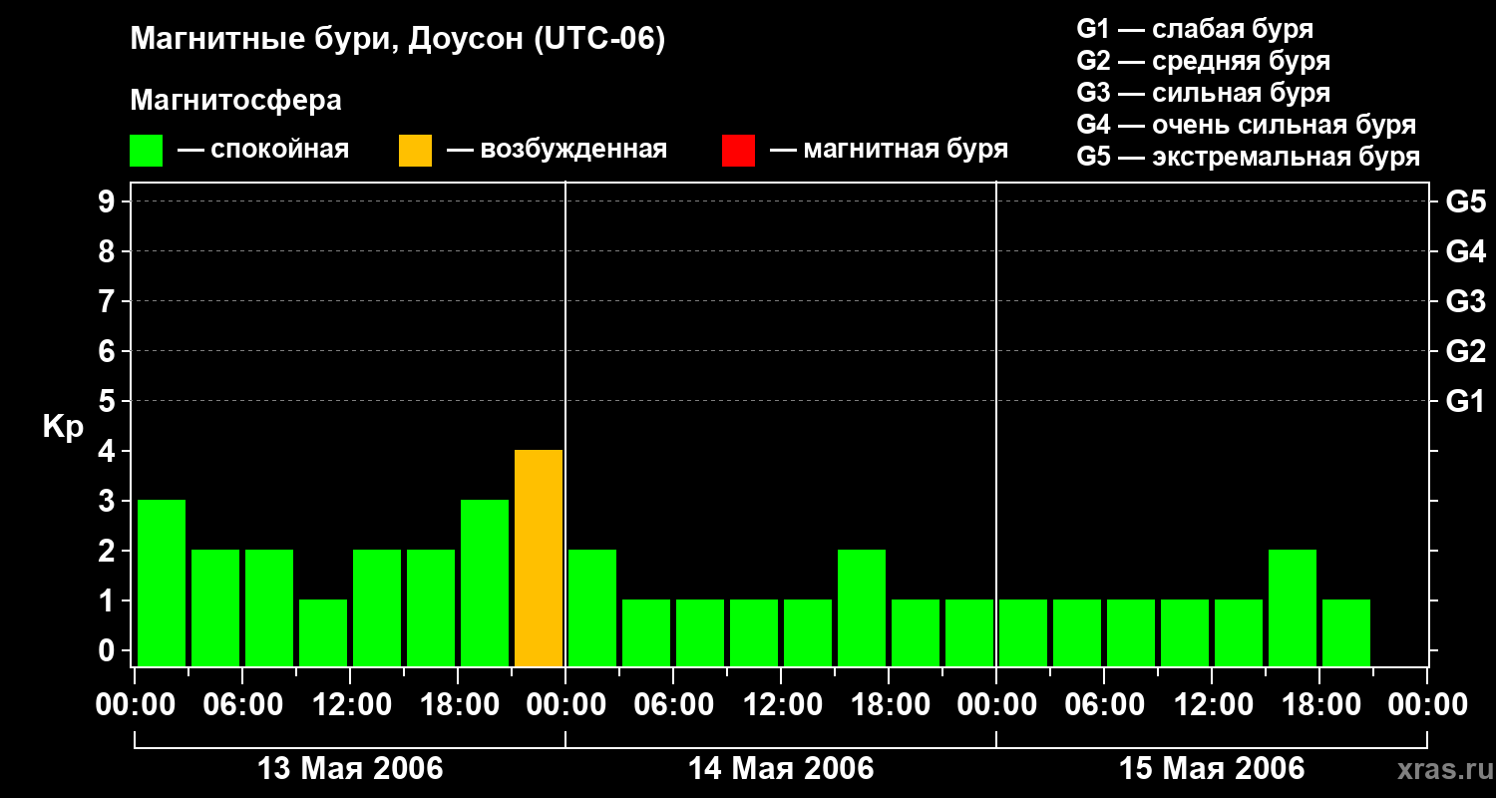
Task: Select the 14 May 18:00–21:00 bar
Action: (x=916, y=632)
